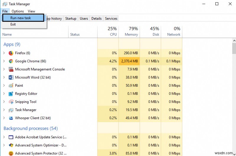236x156 pixels.
Task: Sort by the Memory column header
Action: tap(129, 32)
